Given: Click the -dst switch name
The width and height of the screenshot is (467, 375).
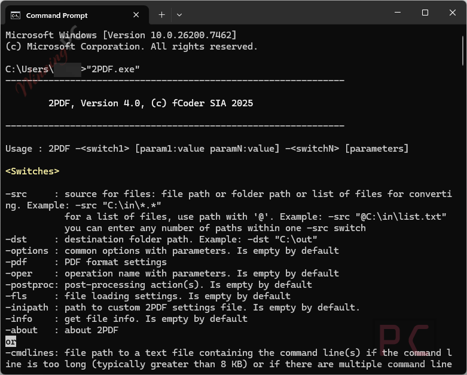Looking at the screenshot, I should click(x=16, y=239).
